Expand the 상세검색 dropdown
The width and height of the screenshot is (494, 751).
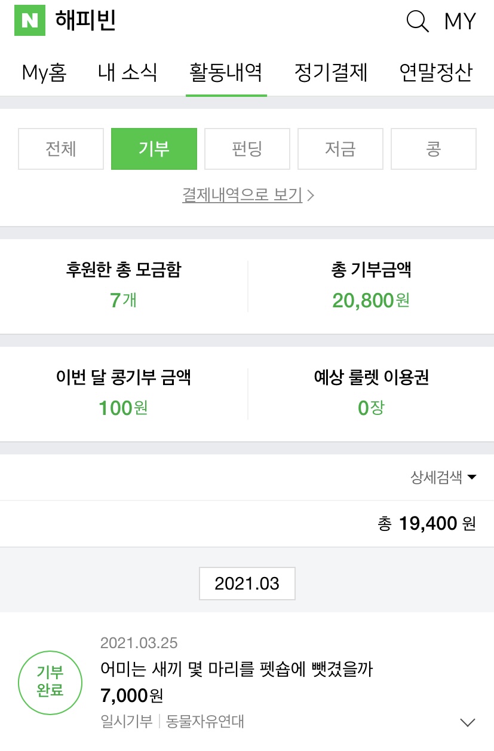443,477
